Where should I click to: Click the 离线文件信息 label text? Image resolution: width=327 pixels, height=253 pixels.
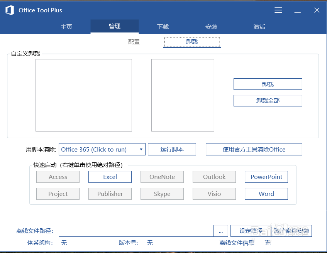(x=237, y=243)
